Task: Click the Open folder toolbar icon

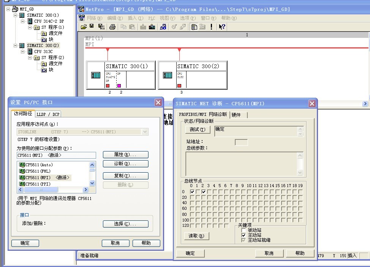Action: [84, 27]
